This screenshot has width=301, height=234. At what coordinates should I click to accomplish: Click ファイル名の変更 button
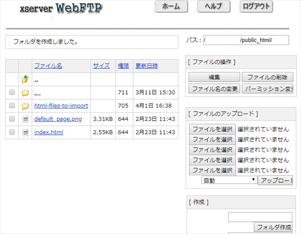point(214,89)
